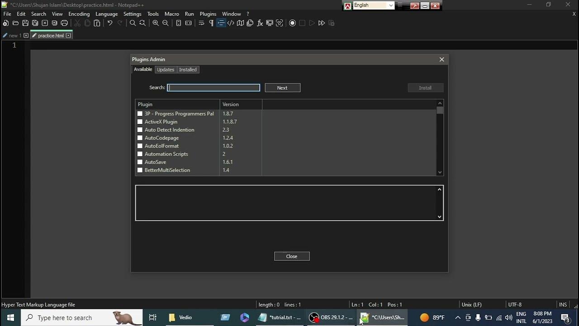Toggle Show All Characters pilcrow icon
This screenshot has height=326, width=579.
(x=211, y=23)
